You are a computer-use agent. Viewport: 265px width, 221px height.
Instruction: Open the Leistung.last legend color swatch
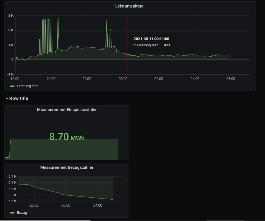pyautogui.click(x=12, y=86)
